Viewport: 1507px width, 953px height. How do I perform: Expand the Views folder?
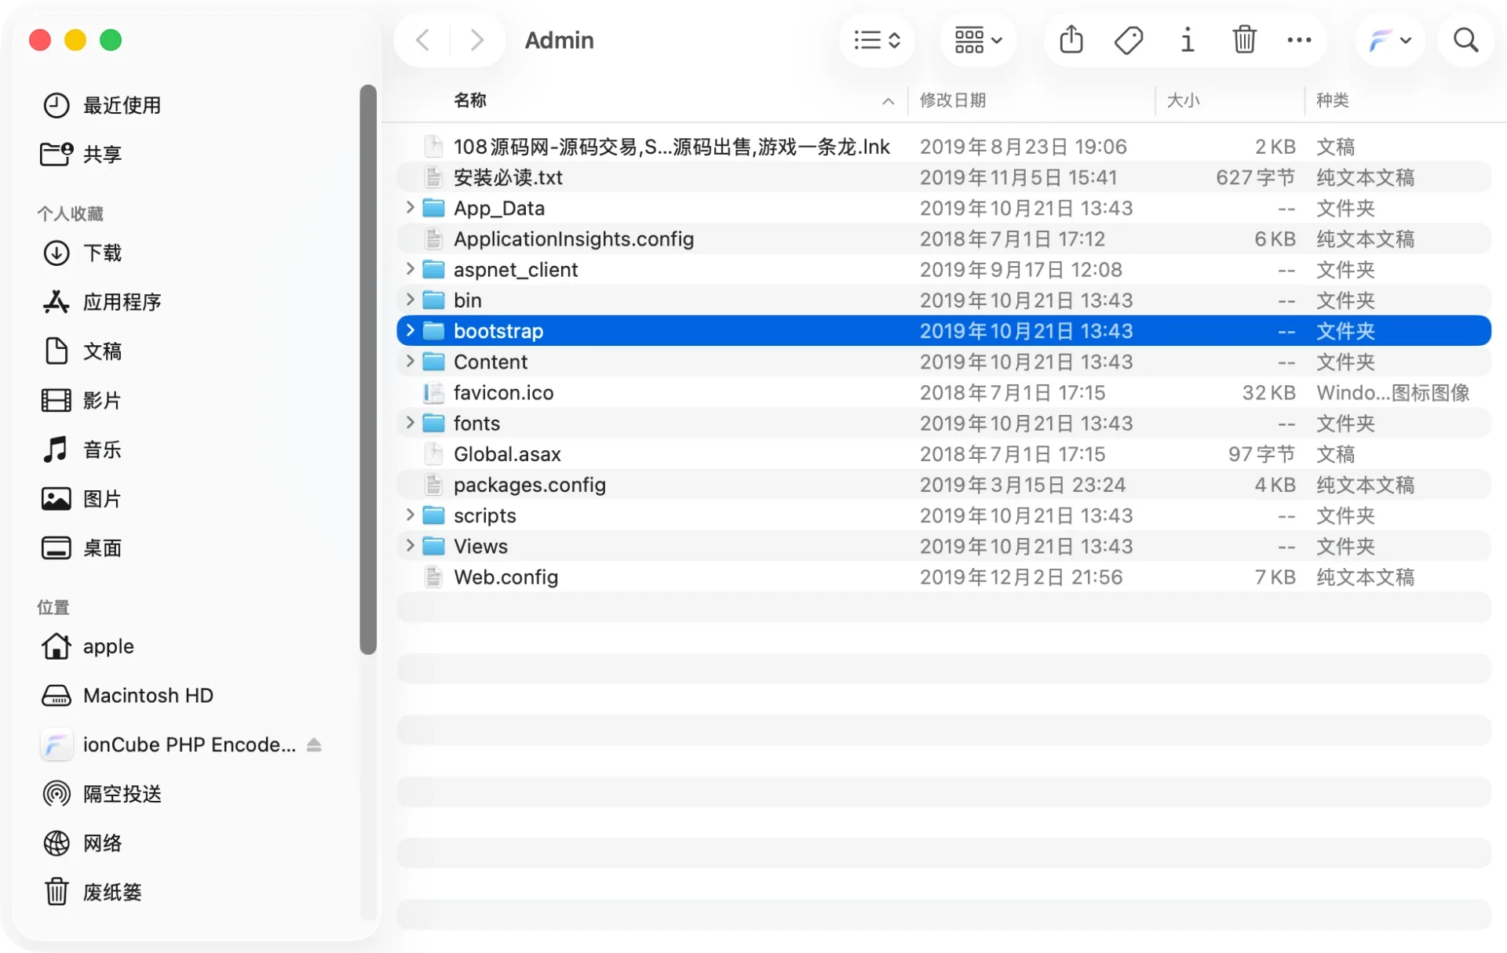pyautogui.click(x=410, y=546)
